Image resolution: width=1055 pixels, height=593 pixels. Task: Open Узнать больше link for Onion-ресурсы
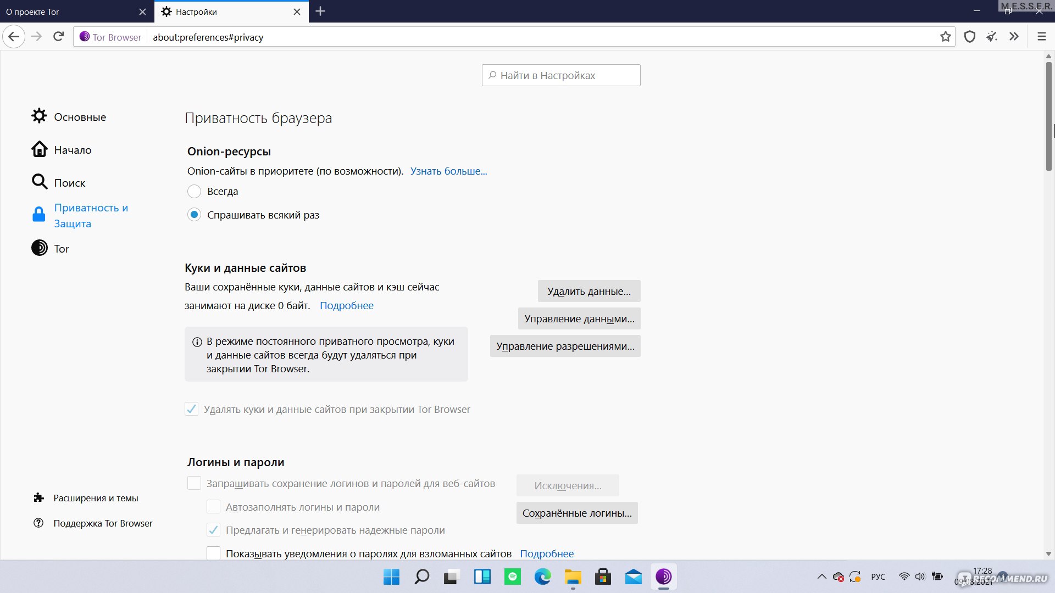[x=448, y=170]
